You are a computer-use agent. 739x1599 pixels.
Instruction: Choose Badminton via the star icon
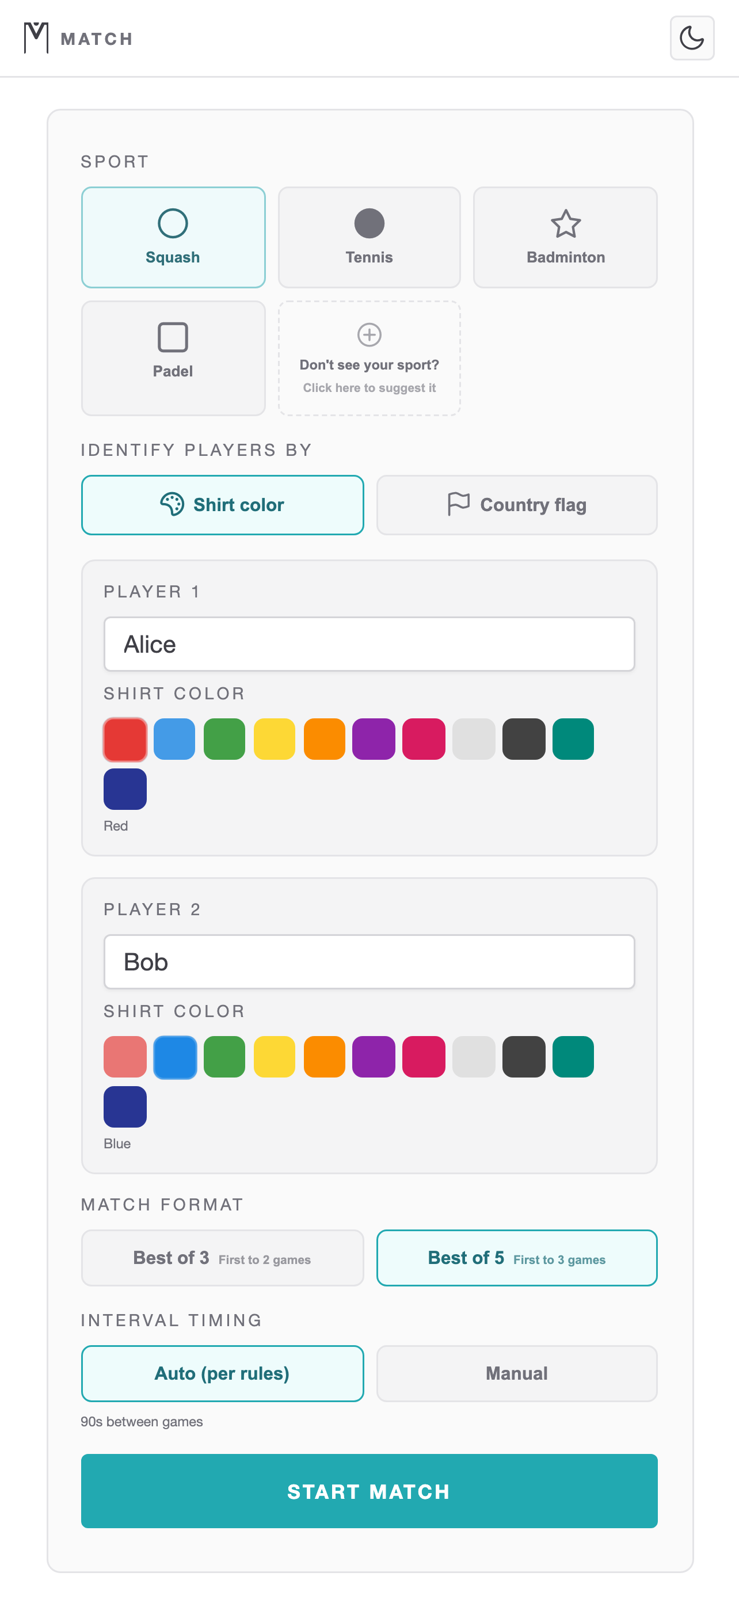click(565, 224)
